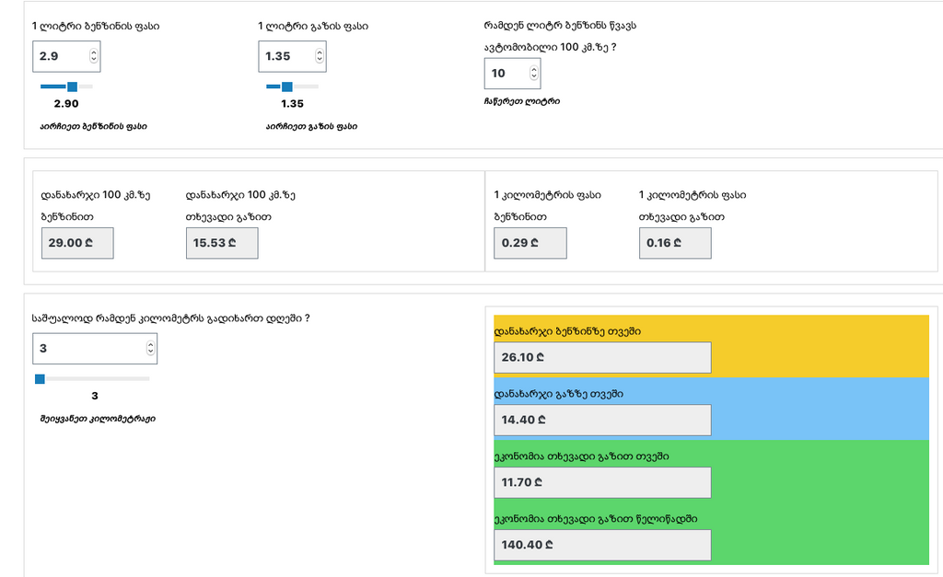Viewport: 943px width, 577px height.
Task: Click the 14.40 ₾ monthly gas expense field
Action: point(602,420)
